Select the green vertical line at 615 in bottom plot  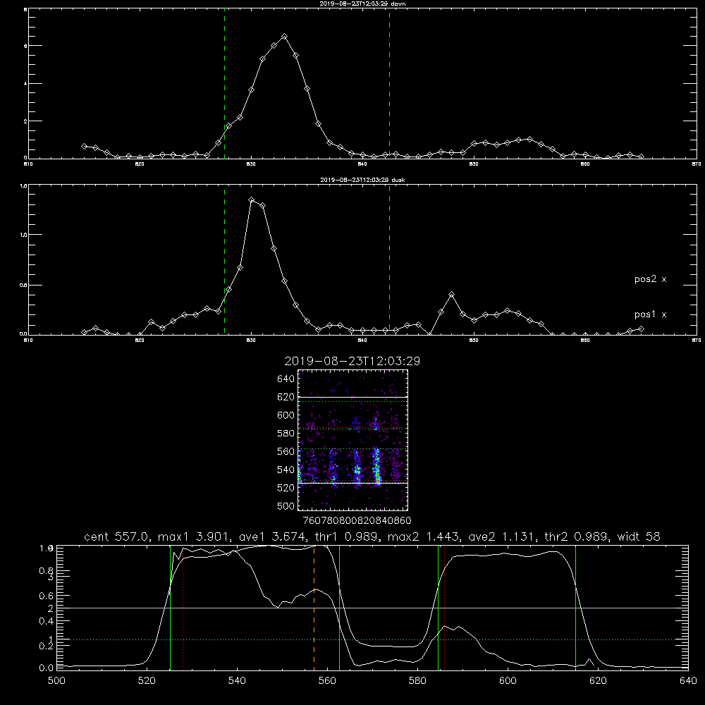coord(575,608)
